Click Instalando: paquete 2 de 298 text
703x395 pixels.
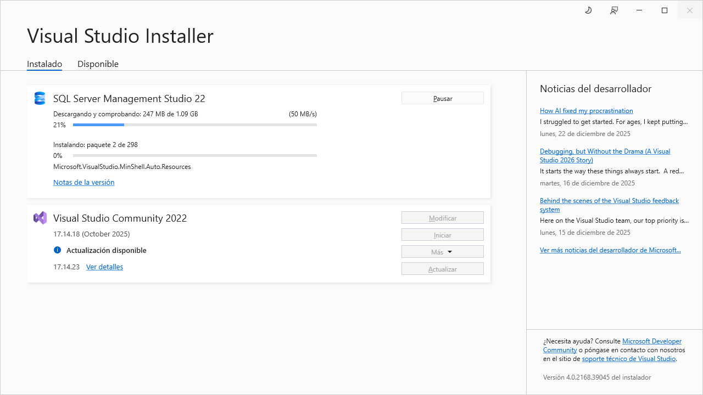(x=96, y=145)
